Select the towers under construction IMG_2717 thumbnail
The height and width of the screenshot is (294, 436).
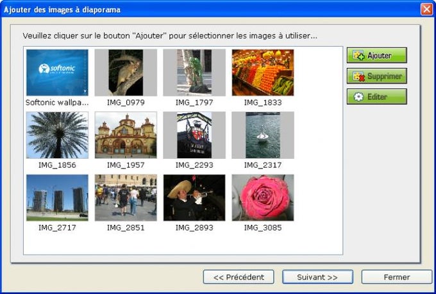pyautogui.click(x=57, y=197)
